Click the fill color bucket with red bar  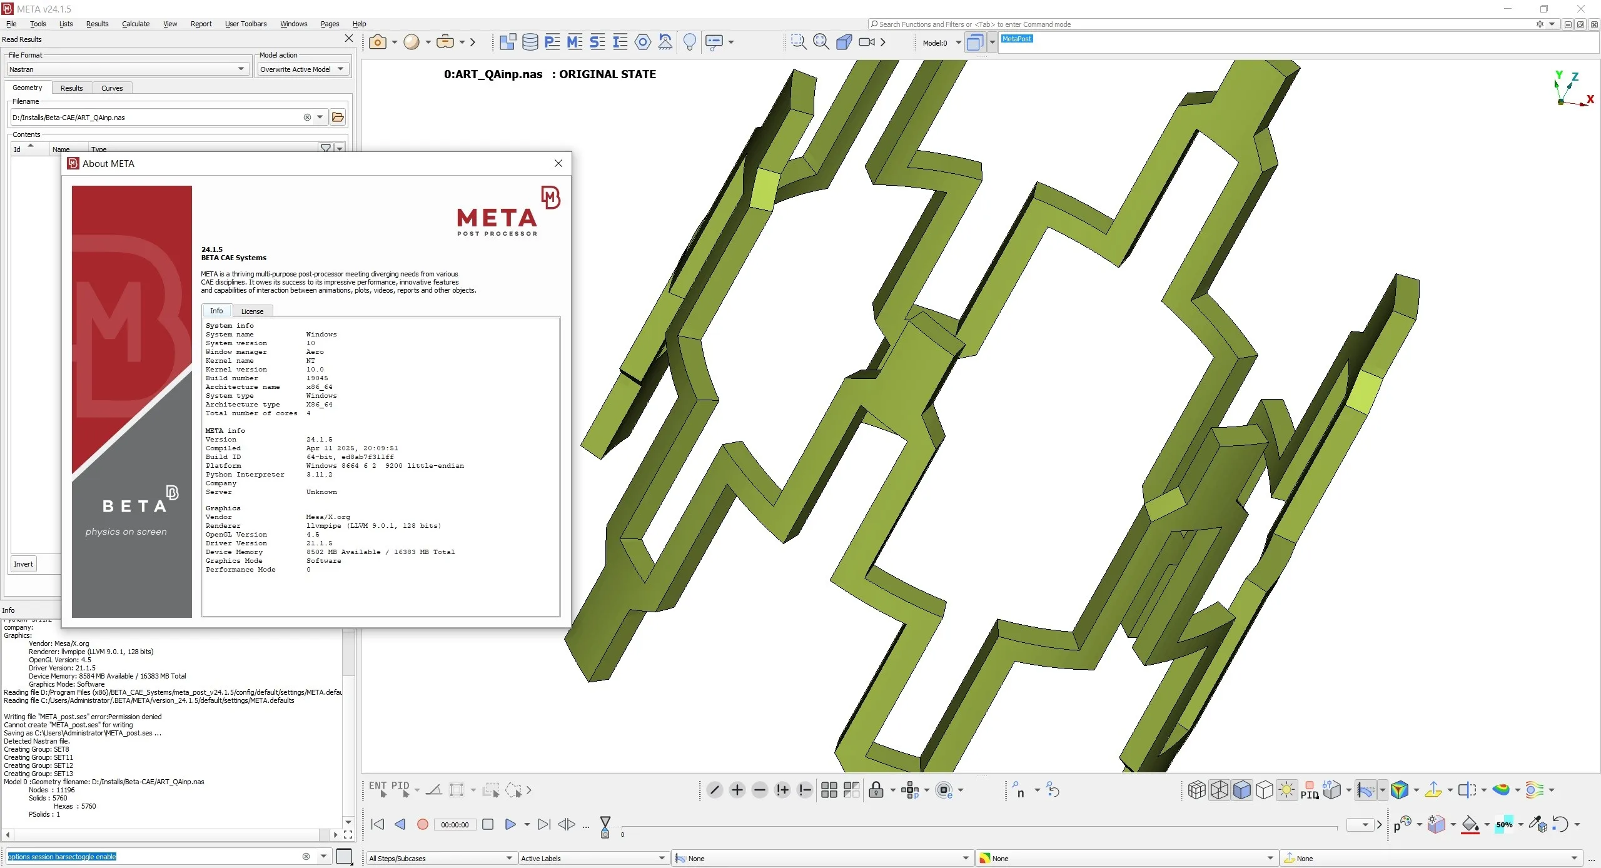(x=1470, y=824)
